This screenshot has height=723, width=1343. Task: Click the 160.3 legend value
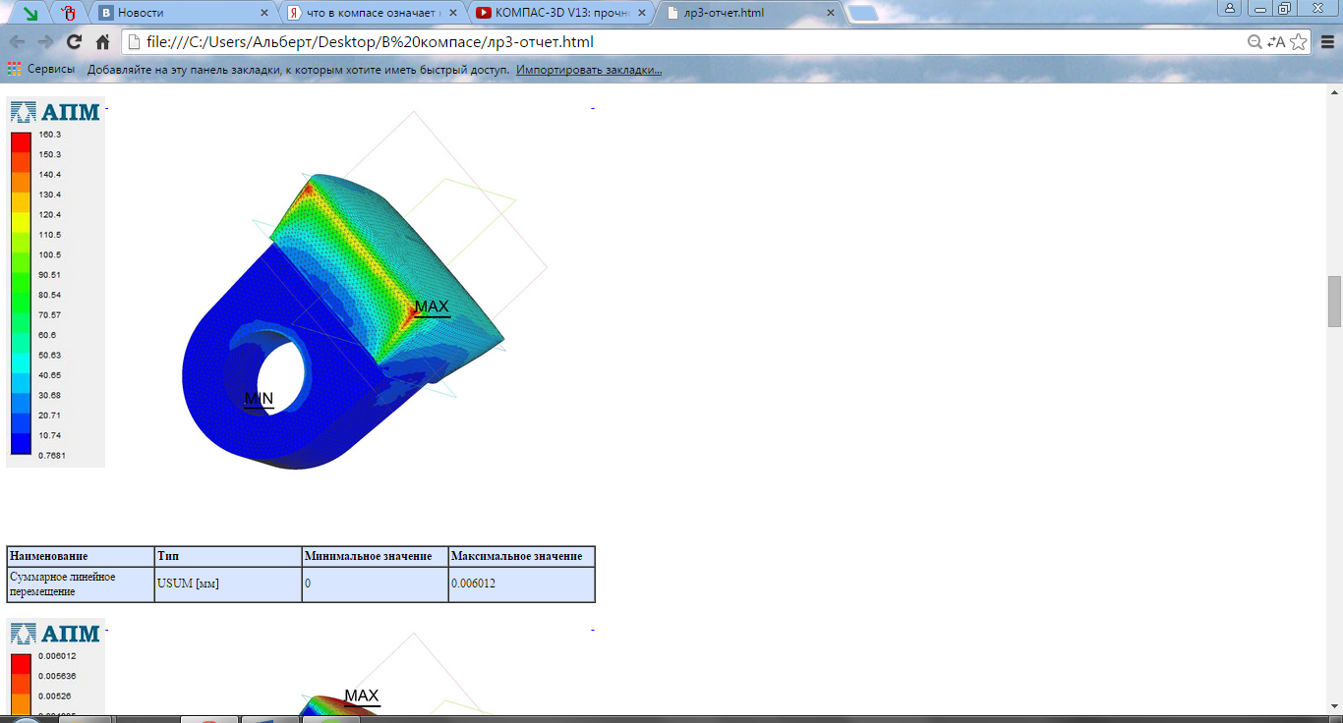pyautogui.click(x=50, y=135)
